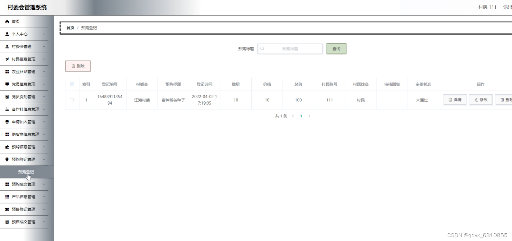Expand the 农业补贴管理 chevron
Viewport: 512px width, 241px height.
(x=44, y=72)
